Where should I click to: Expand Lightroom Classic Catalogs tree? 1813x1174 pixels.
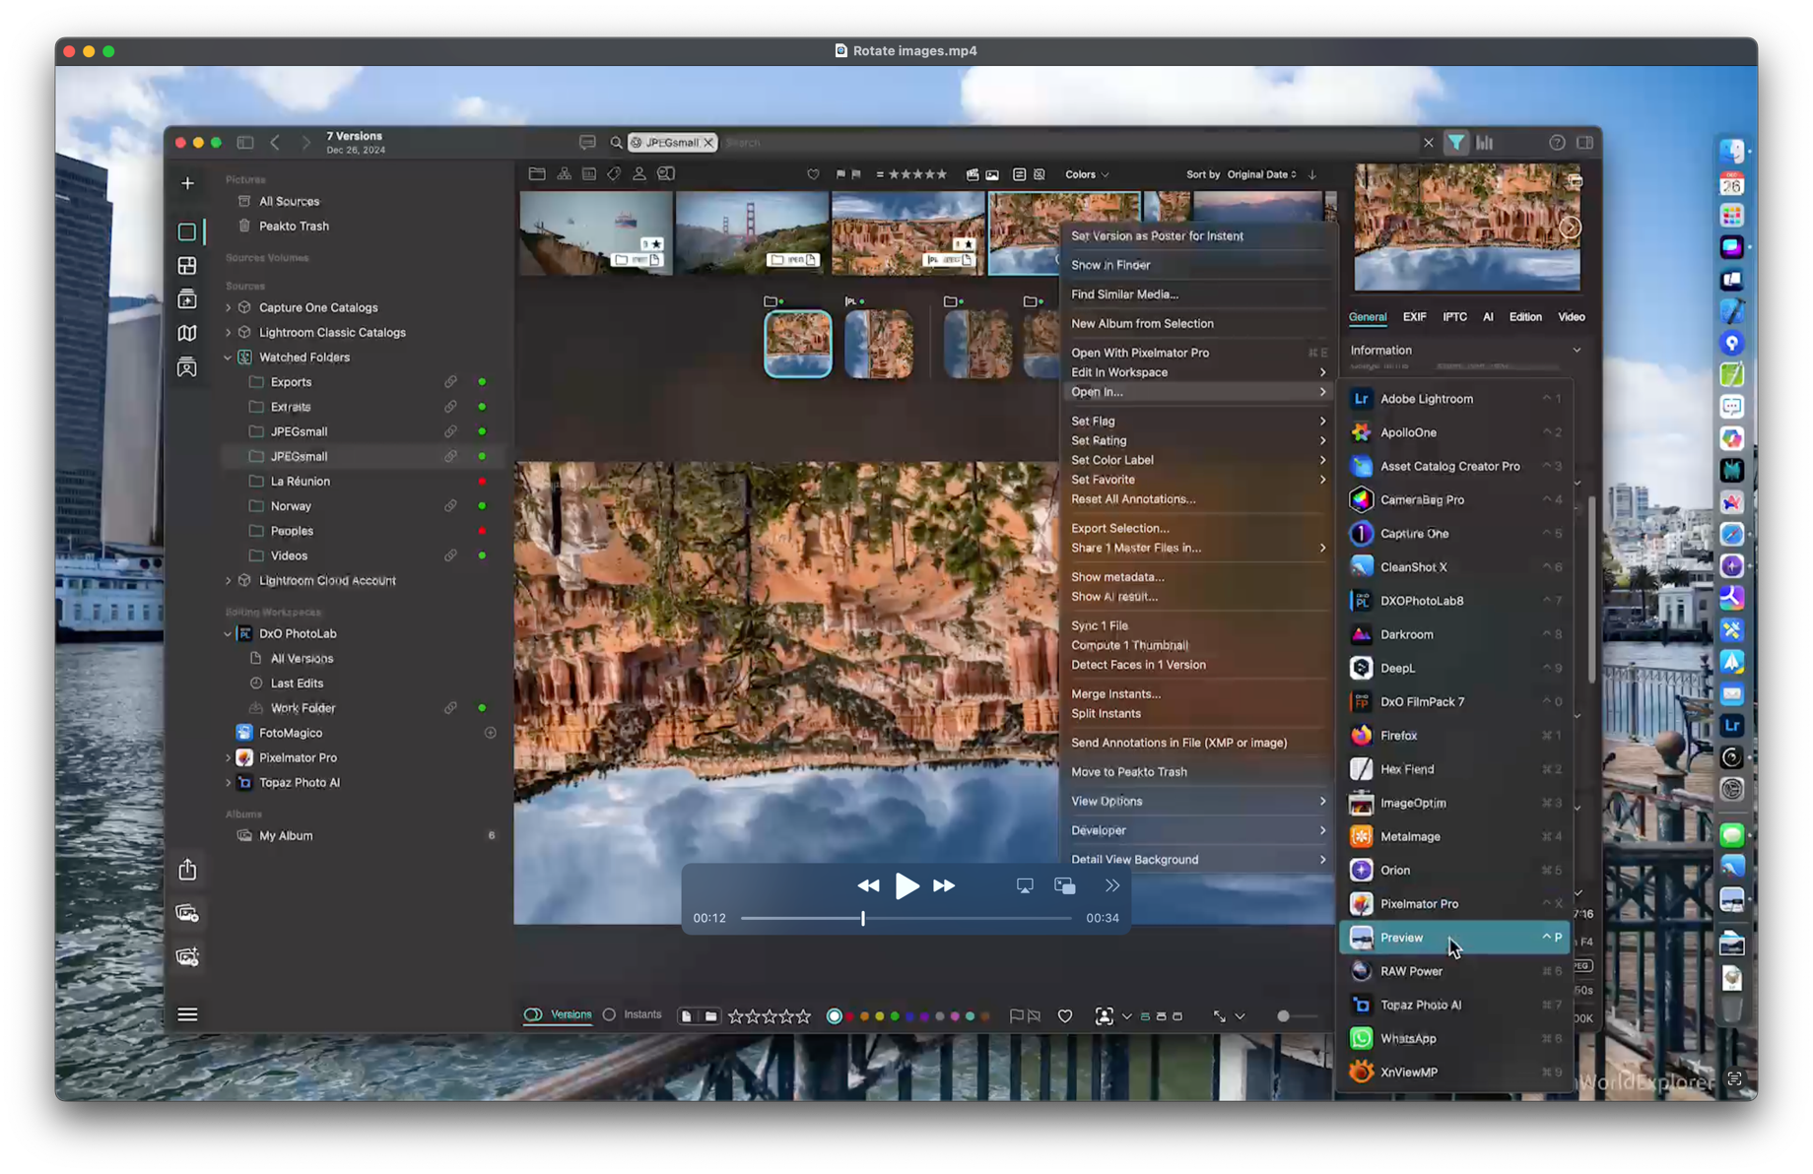point(229,333)
